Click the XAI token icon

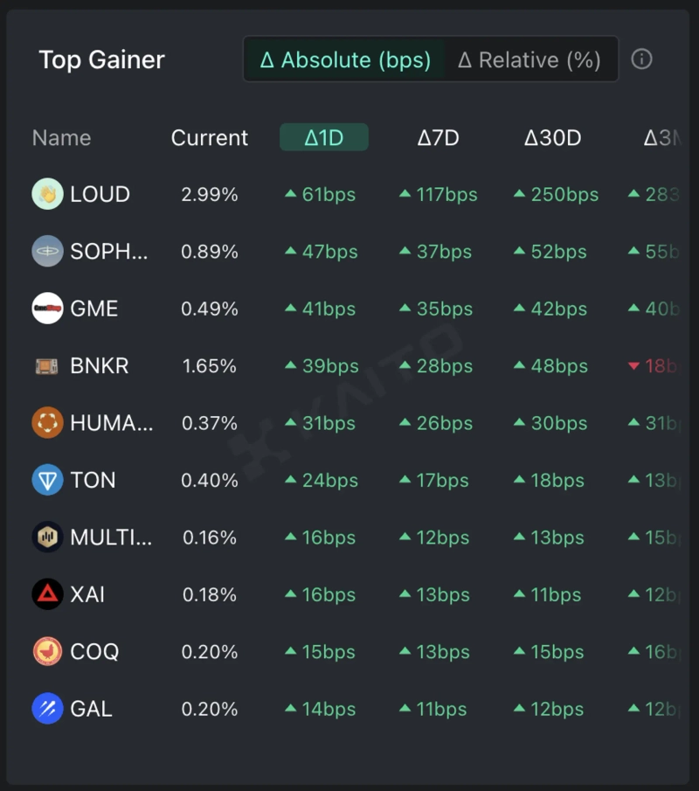(47, 594)
